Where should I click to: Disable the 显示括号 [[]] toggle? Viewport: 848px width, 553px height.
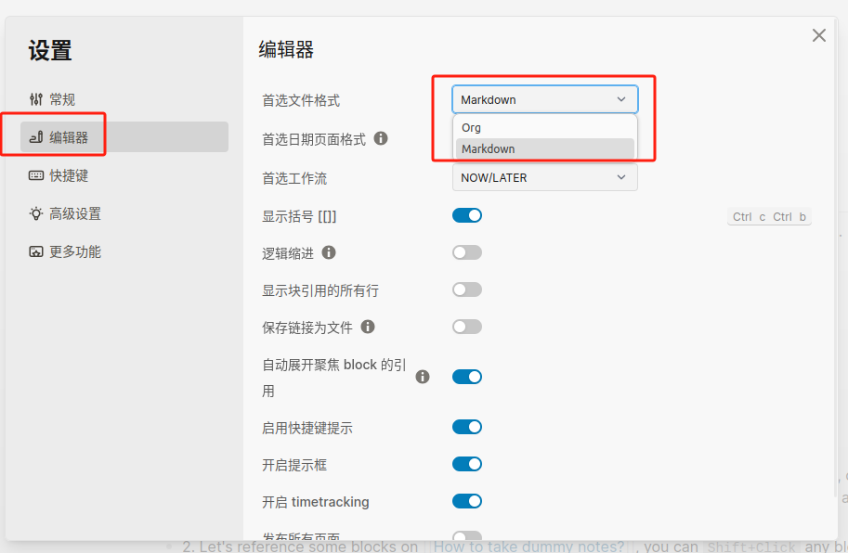click(467, 214)
